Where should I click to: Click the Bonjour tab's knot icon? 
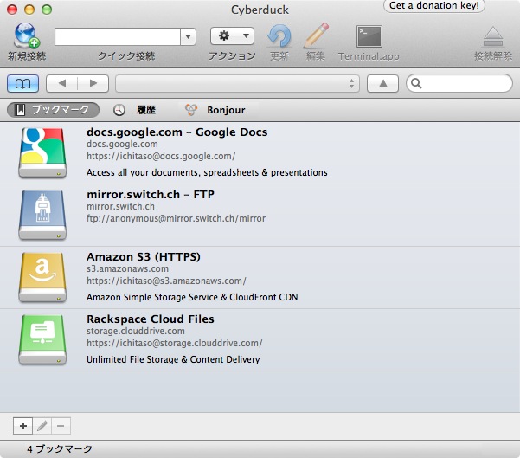[x=191, y=110]
